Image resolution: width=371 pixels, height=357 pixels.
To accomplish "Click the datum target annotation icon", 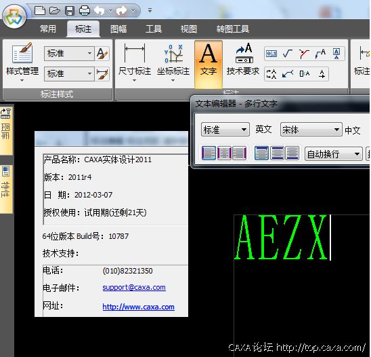I will 304,74.
